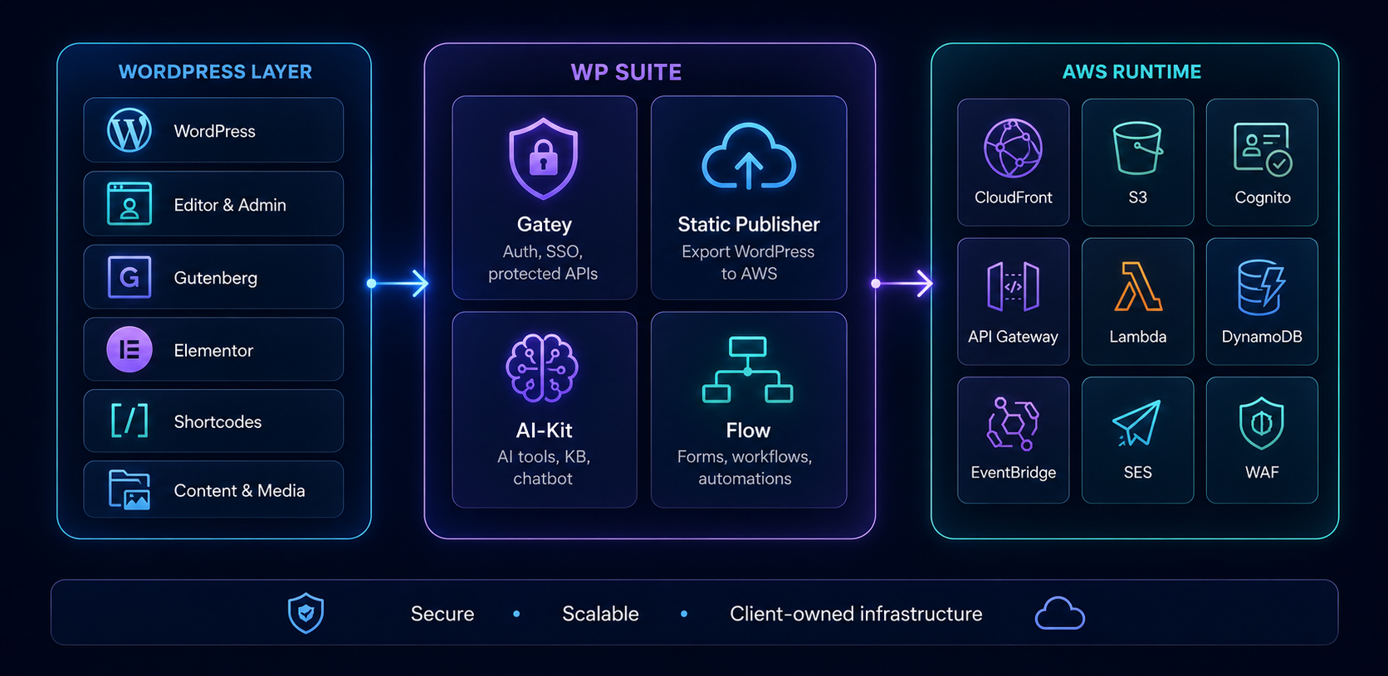1388x676 pixels.
Task: Click the Content & Media label
Action: coord(239,490)
